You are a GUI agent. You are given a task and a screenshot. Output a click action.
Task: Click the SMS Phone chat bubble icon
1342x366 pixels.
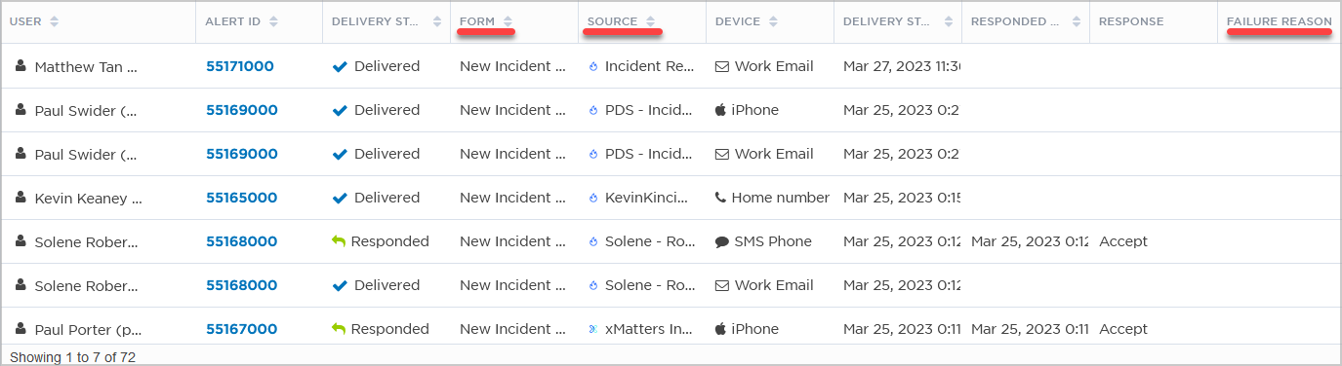[x=721, y=241]
